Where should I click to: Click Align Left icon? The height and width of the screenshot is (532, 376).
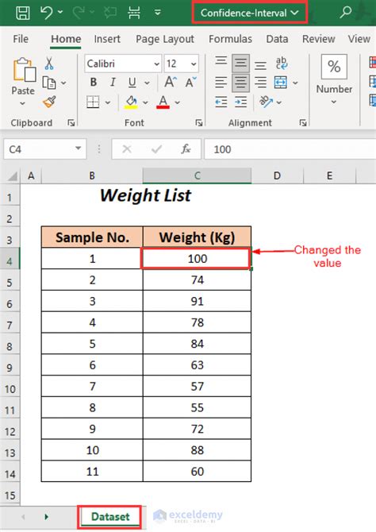point(221,83)
